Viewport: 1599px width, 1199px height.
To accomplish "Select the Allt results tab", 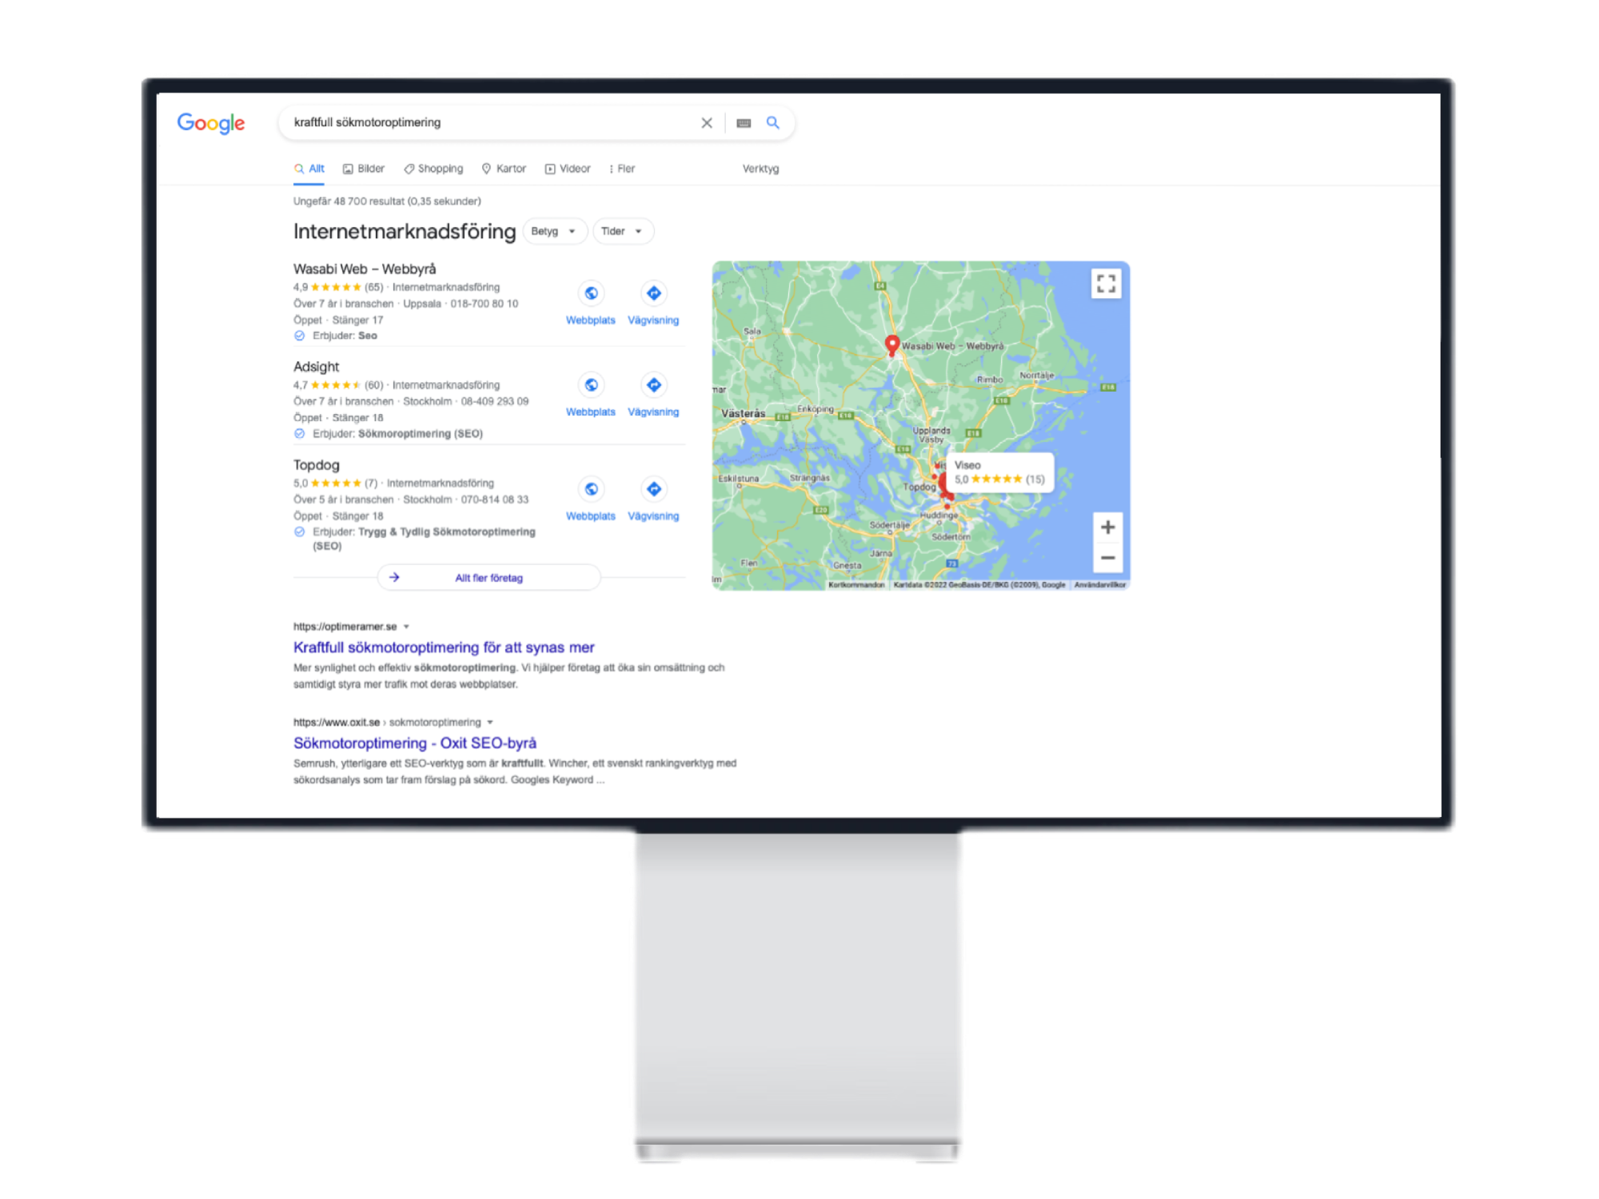I will (309, 169).
